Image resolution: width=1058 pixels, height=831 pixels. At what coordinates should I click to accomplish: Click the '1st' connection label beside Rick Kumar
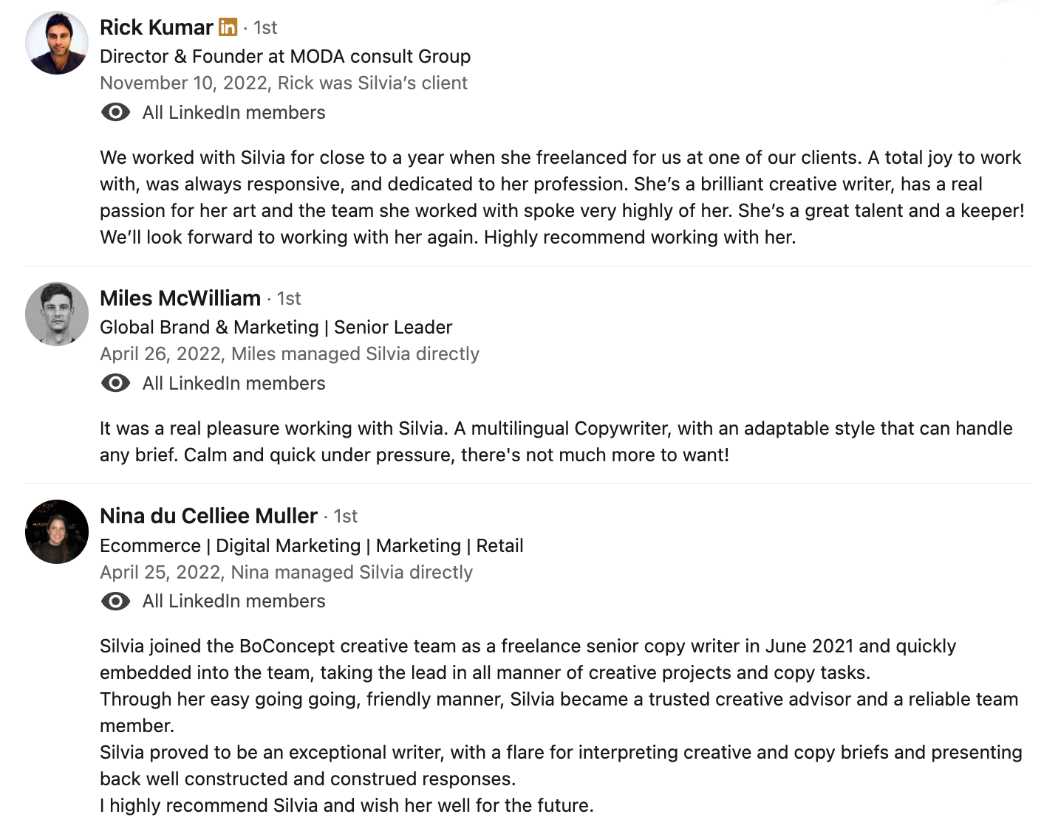tap(265, 28)
